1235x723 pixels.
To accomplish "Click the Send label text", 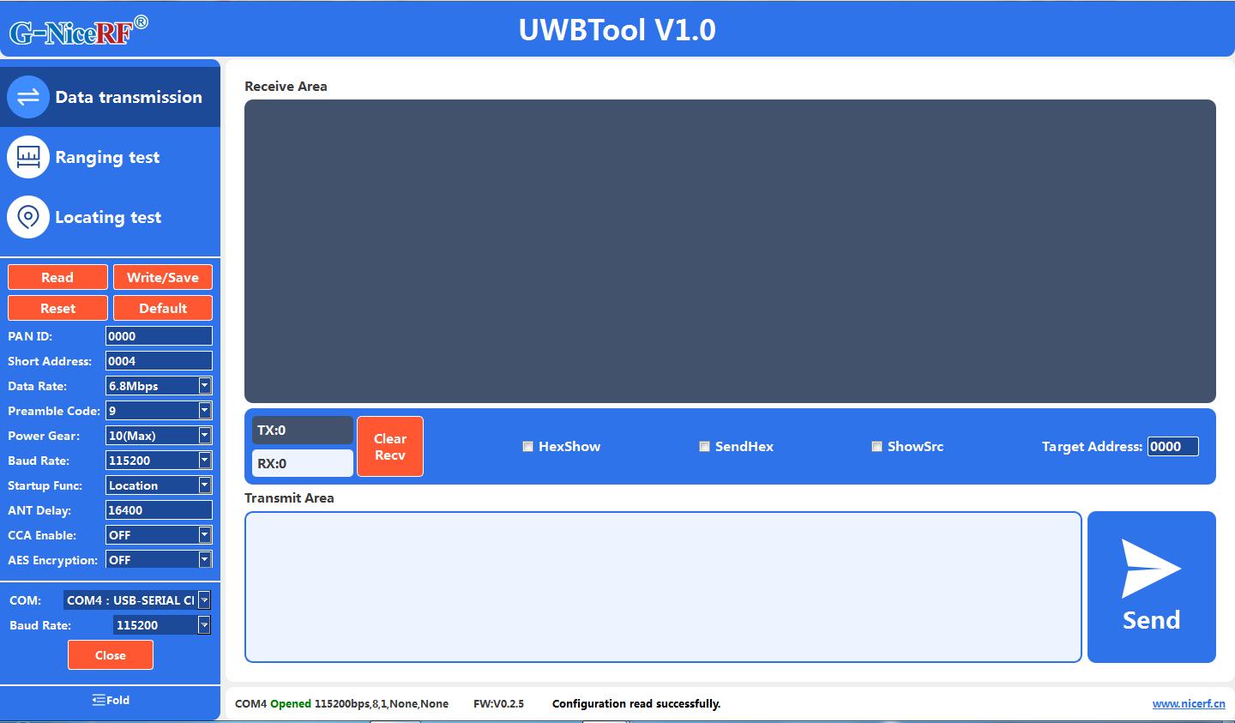I will pyautogui.click(x=1152, y=620).
